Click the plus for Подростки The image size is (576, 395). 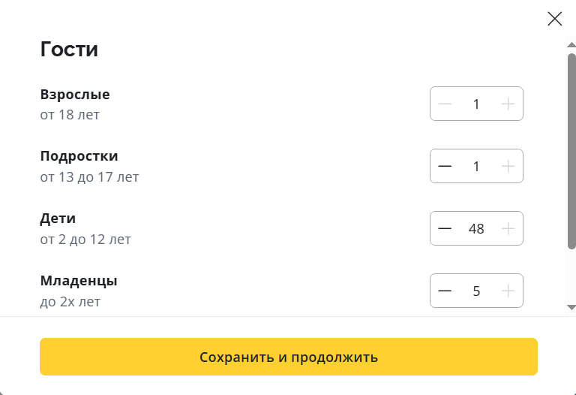(x=508, y=166)
